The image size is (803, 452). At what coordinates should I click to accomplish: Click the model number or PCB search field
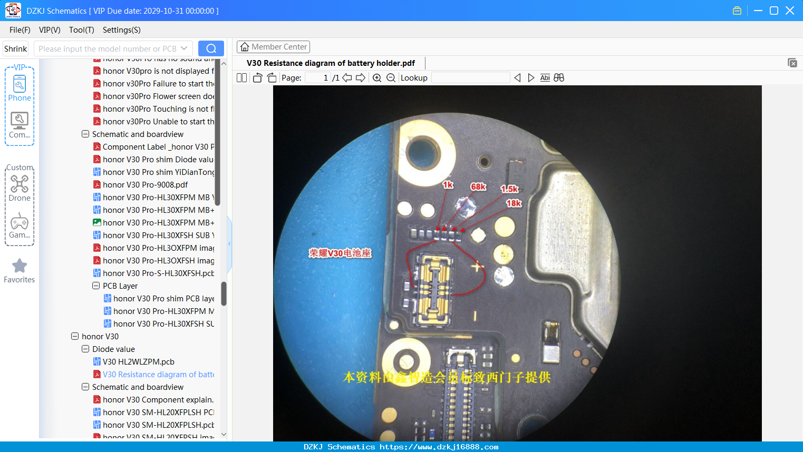pos(113,48)
